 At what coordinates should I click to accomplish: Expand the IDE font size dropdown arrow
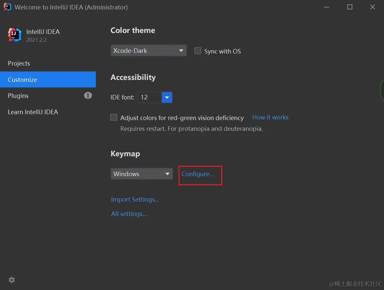(x=167, y=97)
